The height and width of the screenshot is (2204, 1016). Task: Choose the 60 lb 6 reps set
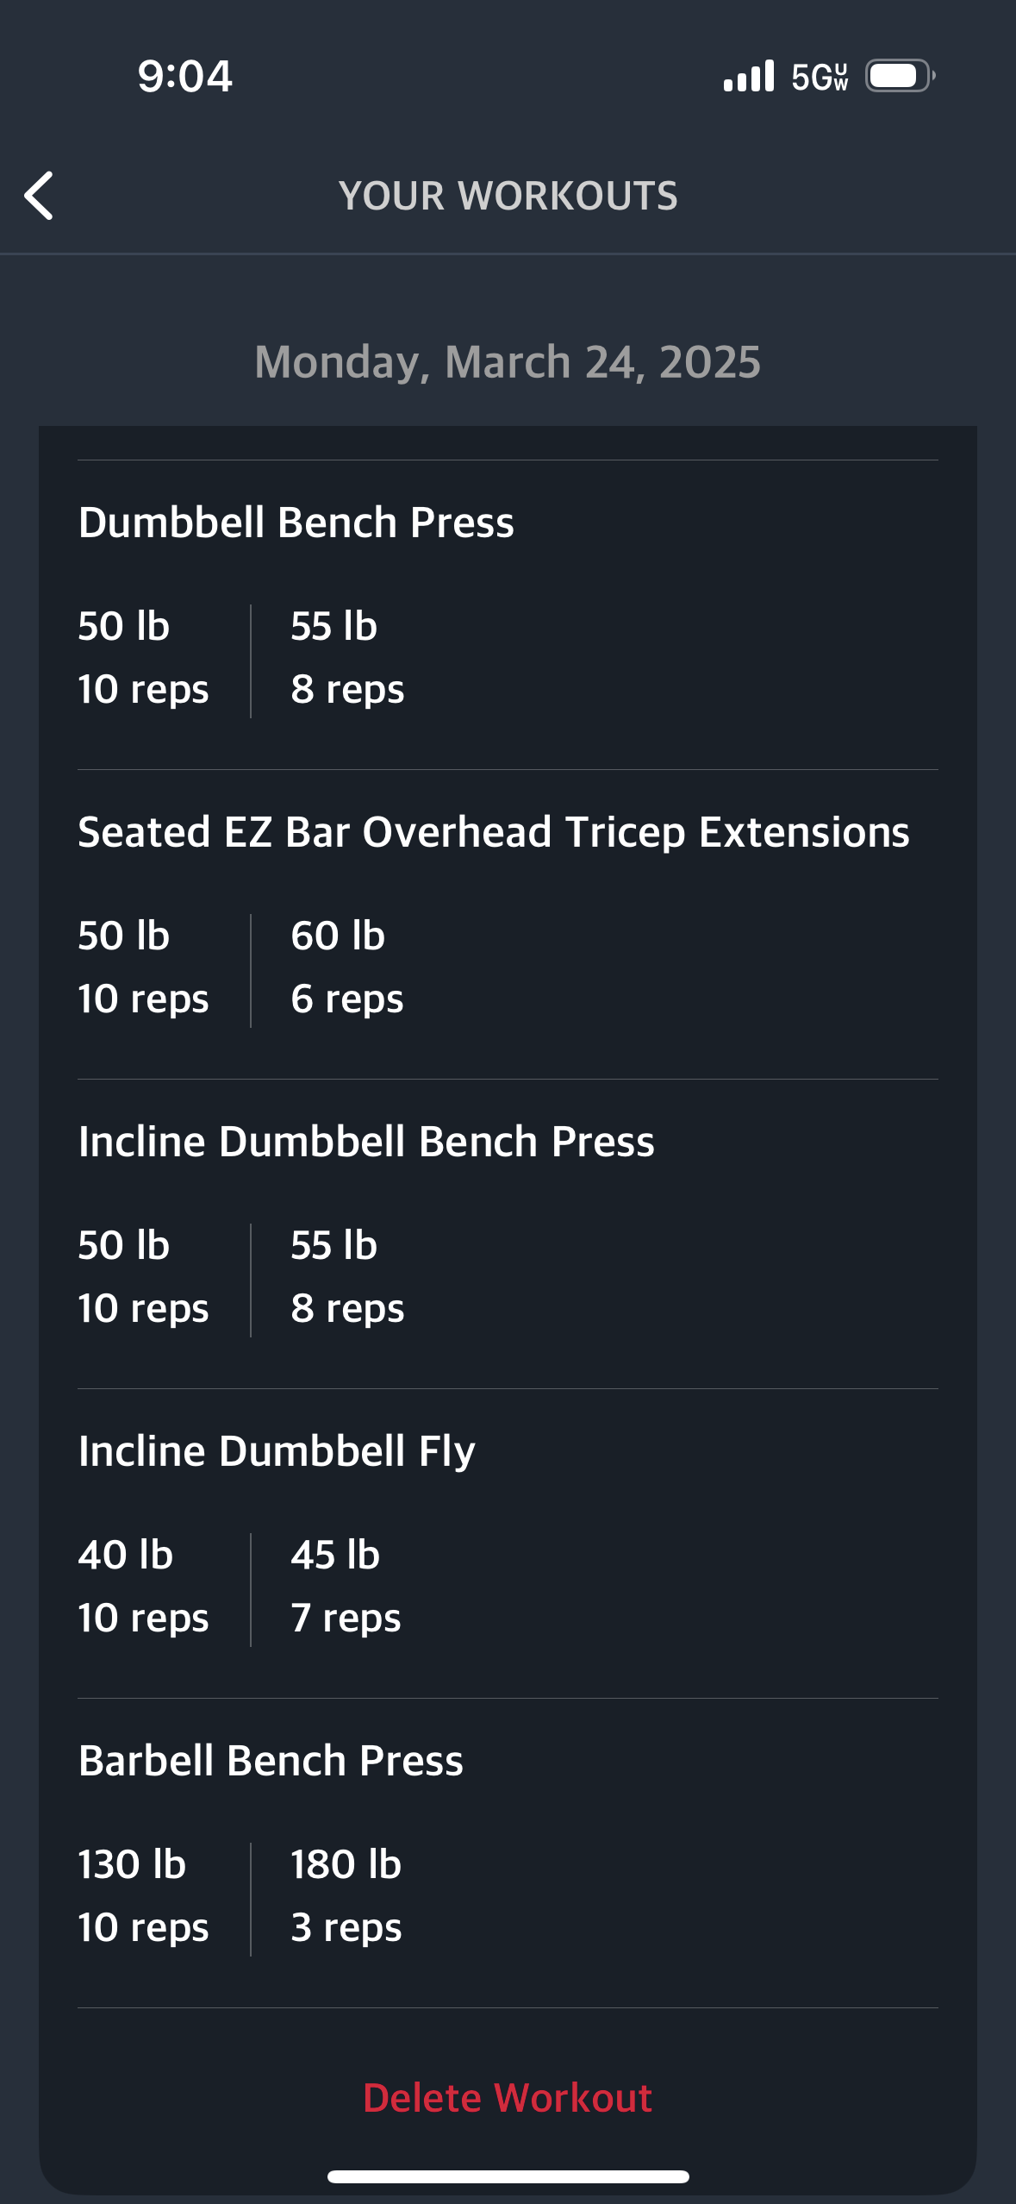pyautogui.click(x=346, y=967)
